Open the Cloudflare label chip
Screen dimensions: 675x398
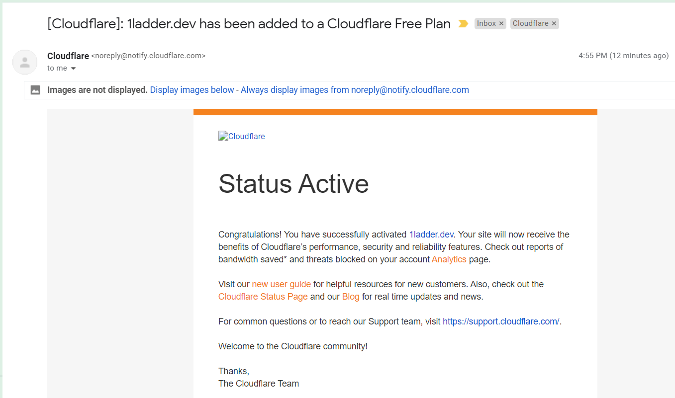tap(530, 24)
